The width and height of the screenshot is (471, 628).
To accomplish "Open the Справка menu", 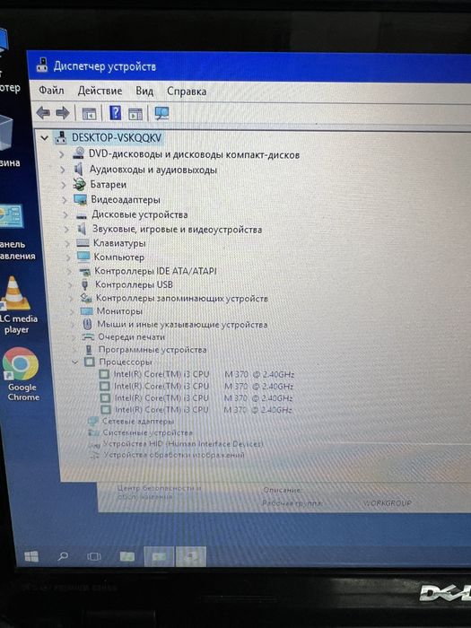I will (187, 92).
